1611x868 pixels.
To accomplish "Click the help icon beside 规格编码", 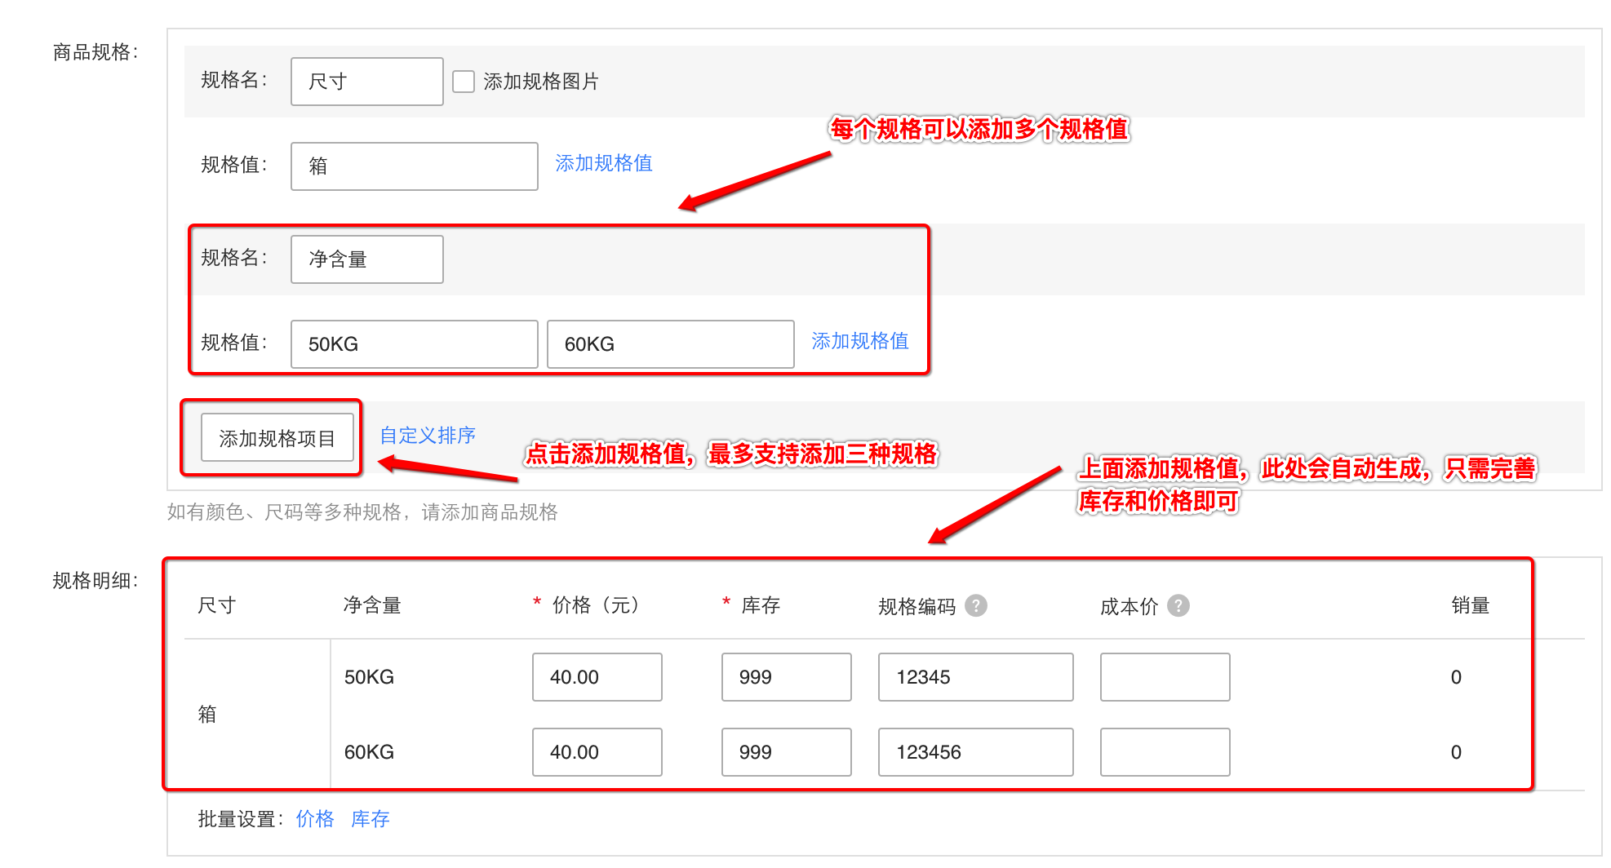I will pyautogui.click(x=977, y=605).
